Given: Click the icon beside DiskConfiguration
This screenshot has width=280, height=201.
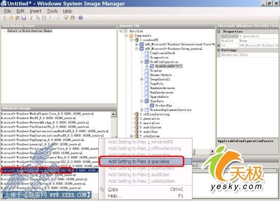Looking at the screenshot, I should pyautogui.click(x=147, y=62).
